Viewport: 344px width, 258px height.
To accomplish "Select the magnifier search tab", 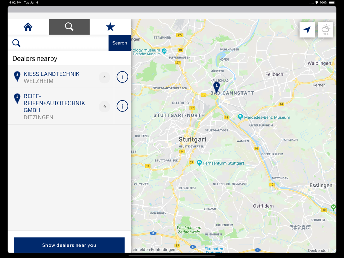I will [69, 27].
